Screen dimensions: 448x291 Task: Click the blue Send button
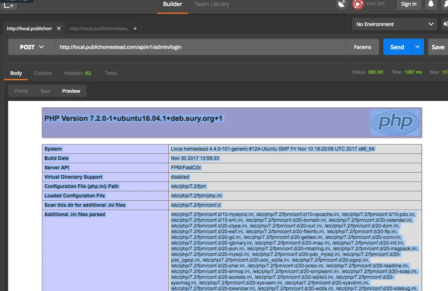pos(397,47)
